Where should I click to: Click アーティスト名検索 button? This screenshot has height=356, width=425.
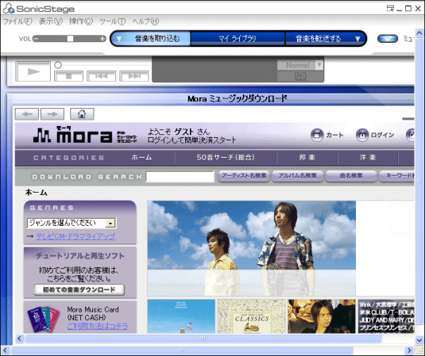(244, 176)
